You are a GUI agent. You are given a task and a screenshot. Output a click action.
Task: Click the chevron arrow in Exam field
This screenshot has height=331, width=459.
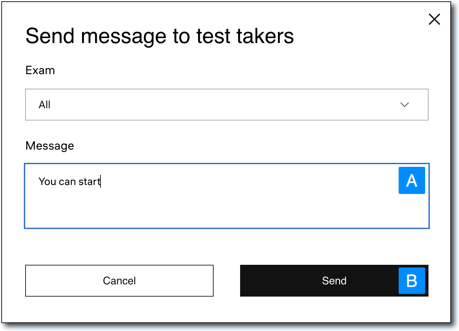[x=404, y=105]
